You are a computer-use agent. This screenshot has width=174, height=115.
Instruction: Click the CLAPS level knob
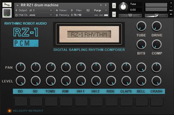[x=126, y=81]
